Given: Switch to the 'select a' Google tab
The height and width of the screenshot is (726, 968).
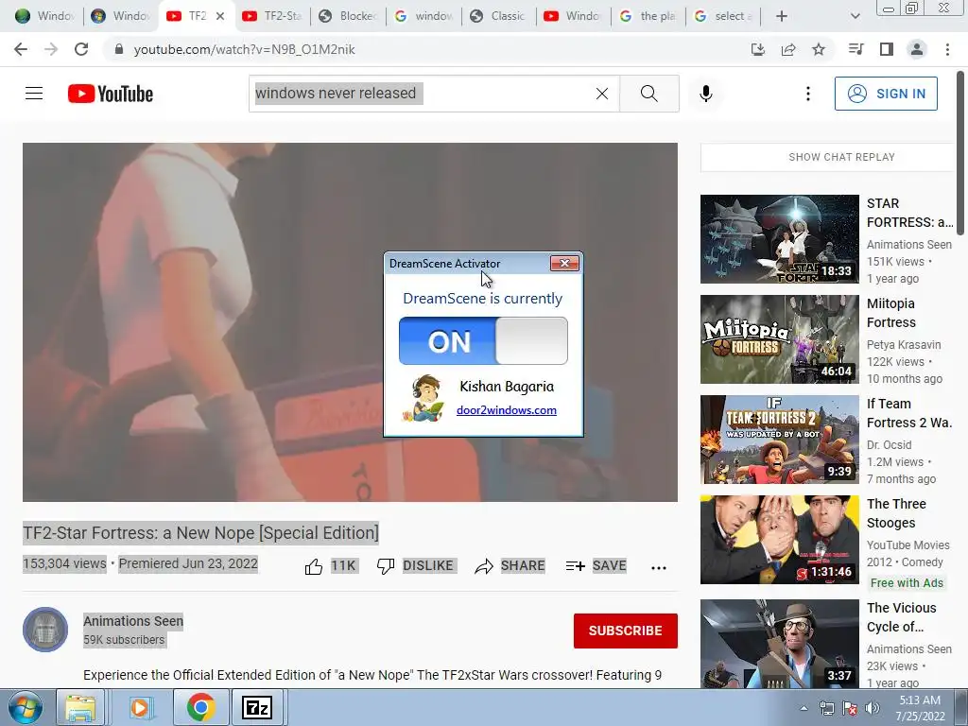Looking at the screenshot, I should pyautogui.click(x=723, y=16).
